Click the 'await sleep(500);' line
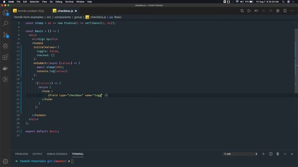The height and width of the screenshot is (167, 298). tap(50, 67)
